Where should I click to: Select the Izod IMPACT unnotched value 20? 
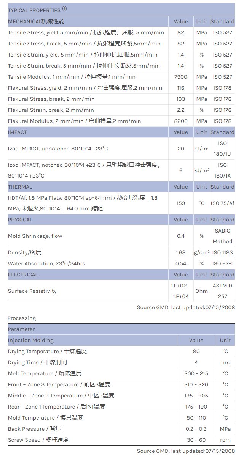point(180,149)
